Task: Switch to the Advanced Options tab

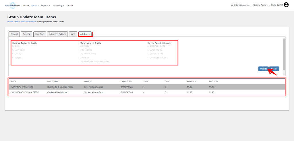Action: 58,34
